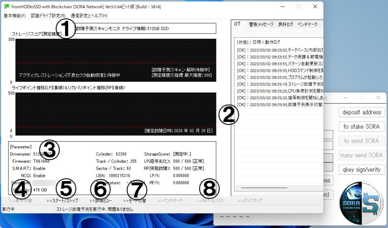Click the >>ベンチマーク button in bottom bar
Screen dimensions: 388x228
[x=170, y=201]
